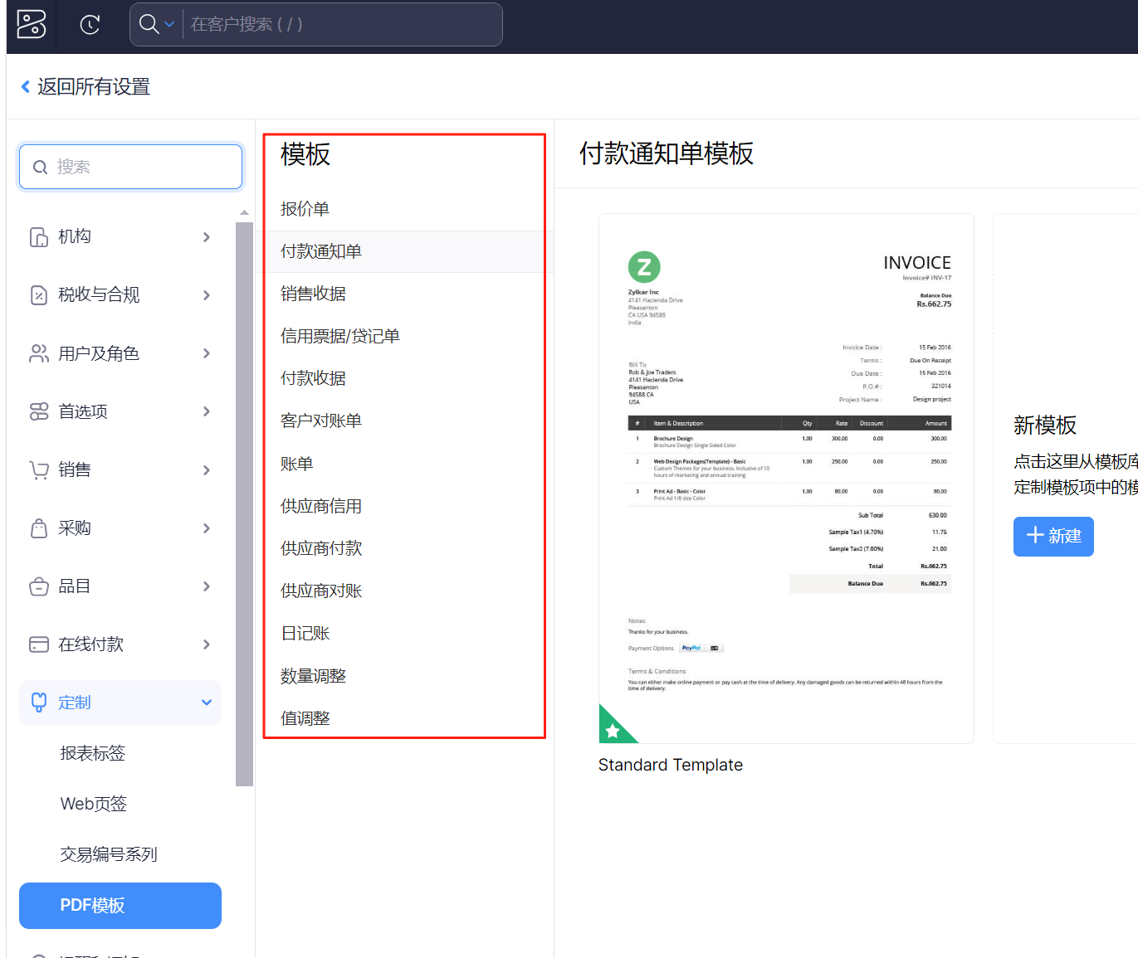Click the 税收与合规 compliance icon

[39, 294]
